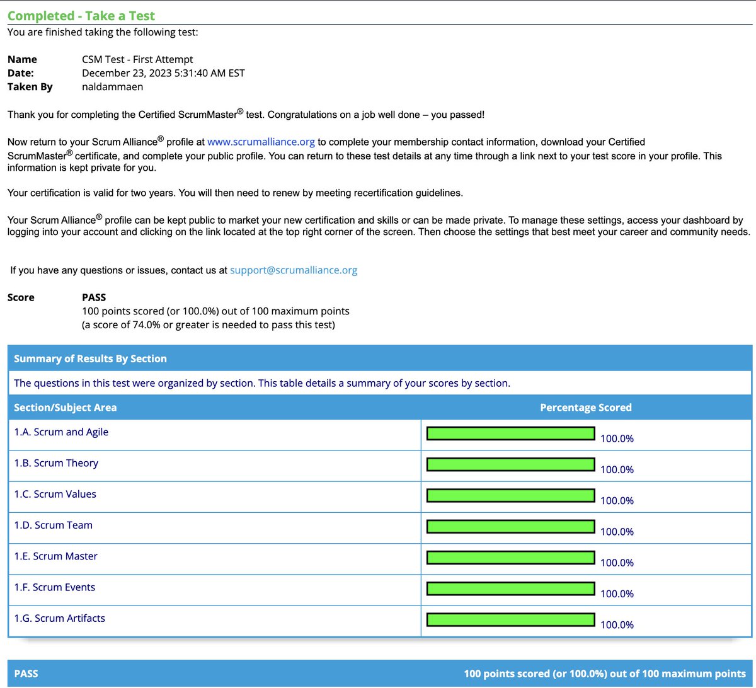756x688 pixels.
Task: Click the 100.0% value for Scrum Master
Action: [617, 563]
